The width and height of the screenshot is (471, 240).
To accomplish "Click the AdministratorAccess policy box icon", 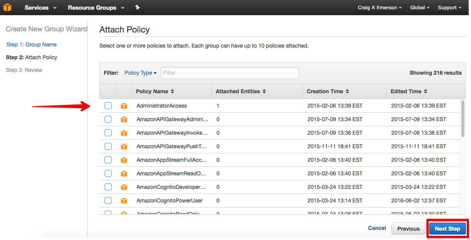I will [124, 106].
